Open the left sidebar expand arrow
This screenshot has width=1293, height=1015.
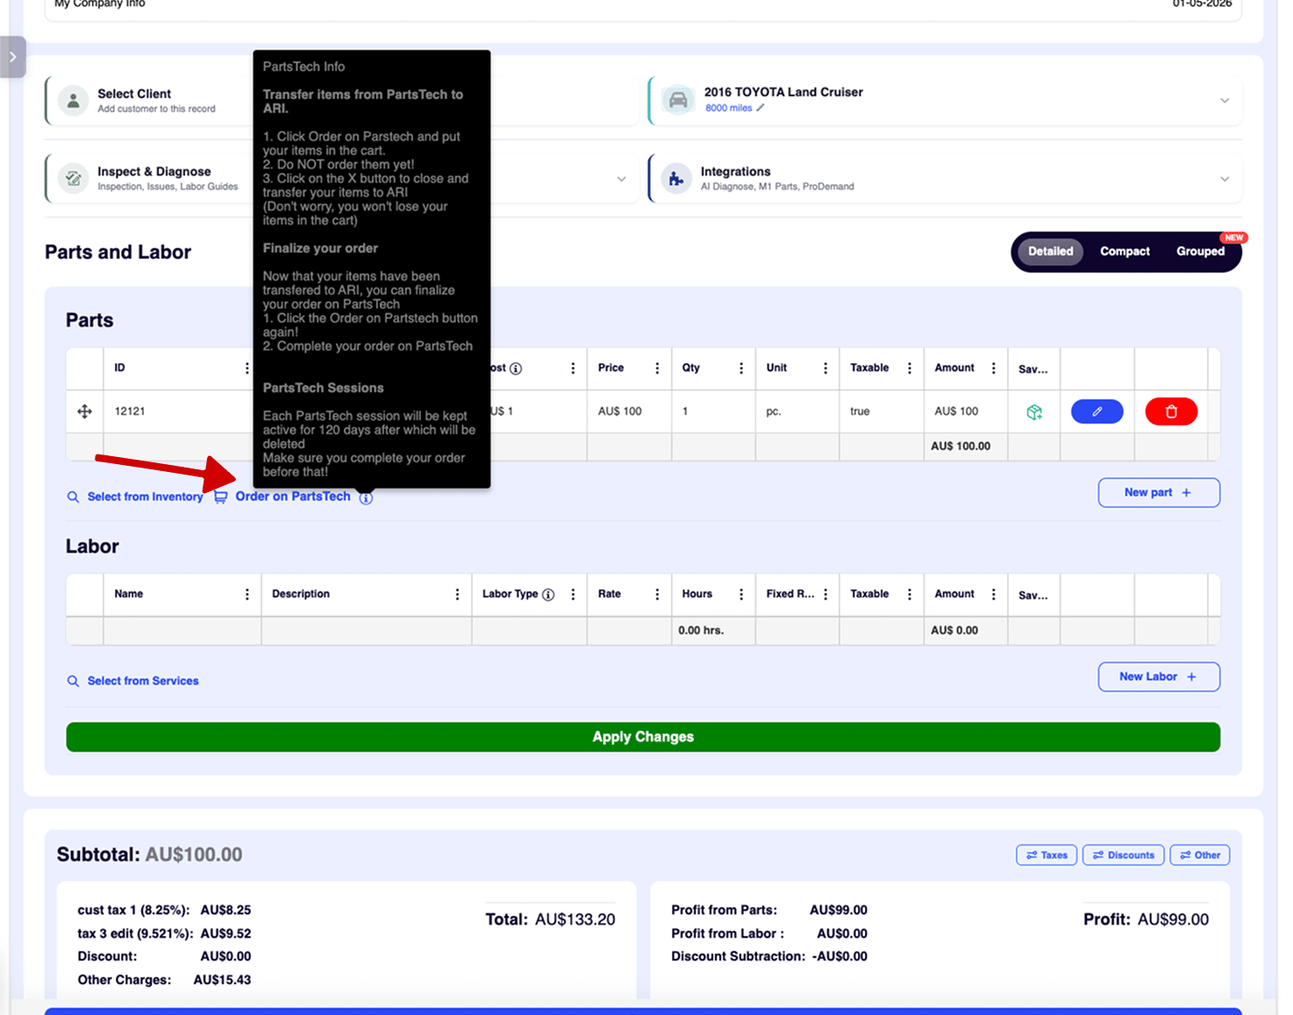(13, 57)
